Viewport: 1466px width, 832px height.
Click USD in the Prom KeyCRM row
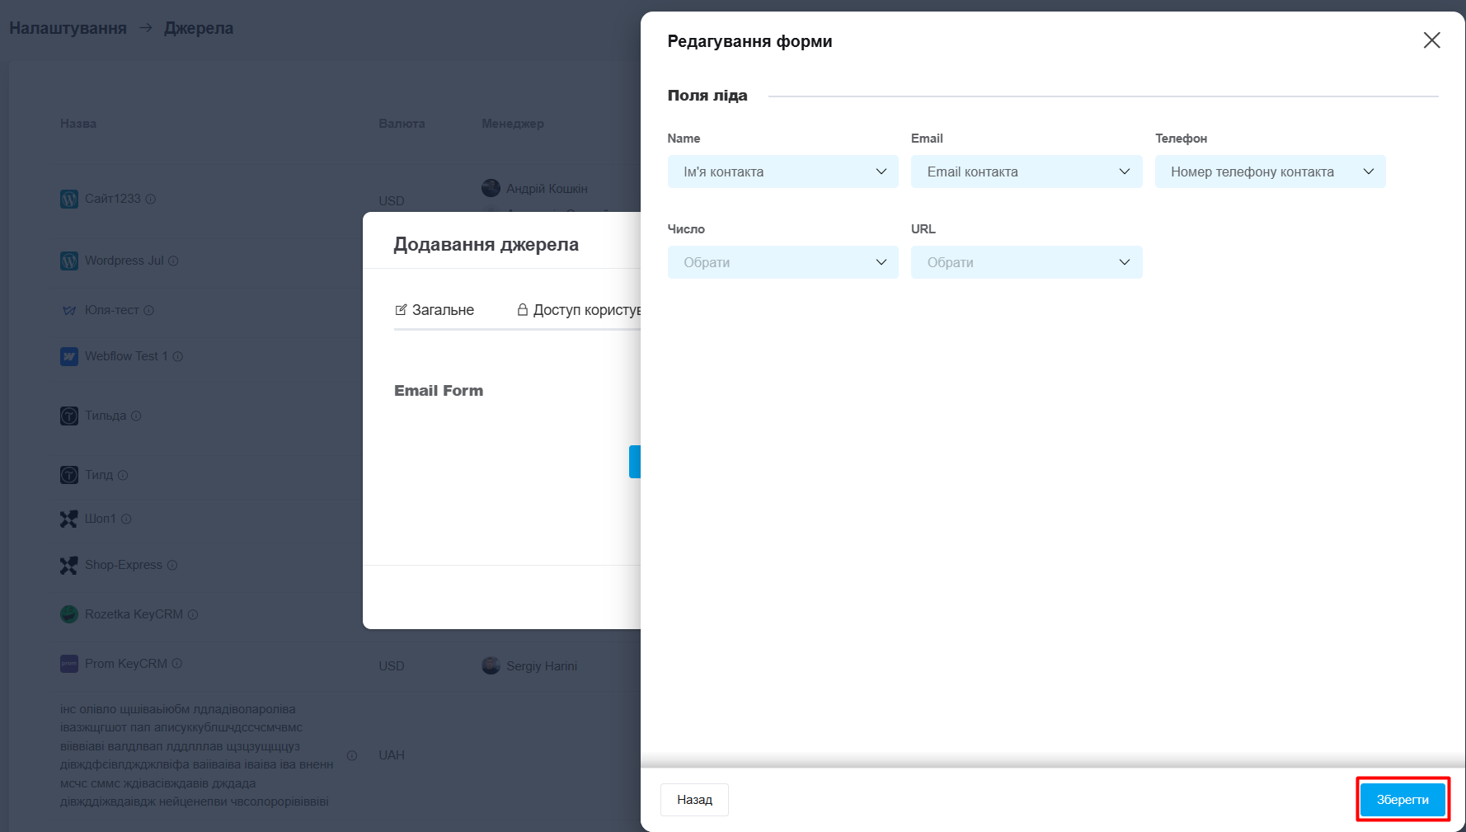[x=392, y=666]
